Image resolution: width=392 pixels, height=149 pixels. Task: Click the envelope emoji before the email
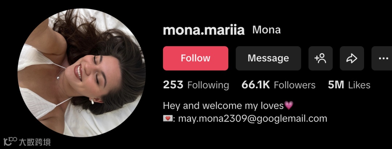pos(167,118)
